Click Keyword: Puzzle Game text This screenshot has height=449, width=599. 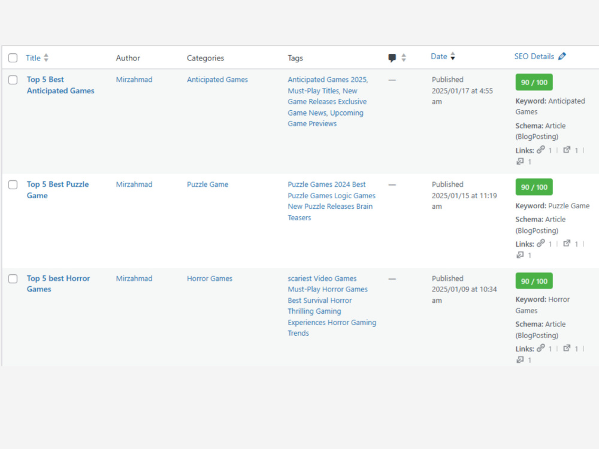tap(552, 206)
